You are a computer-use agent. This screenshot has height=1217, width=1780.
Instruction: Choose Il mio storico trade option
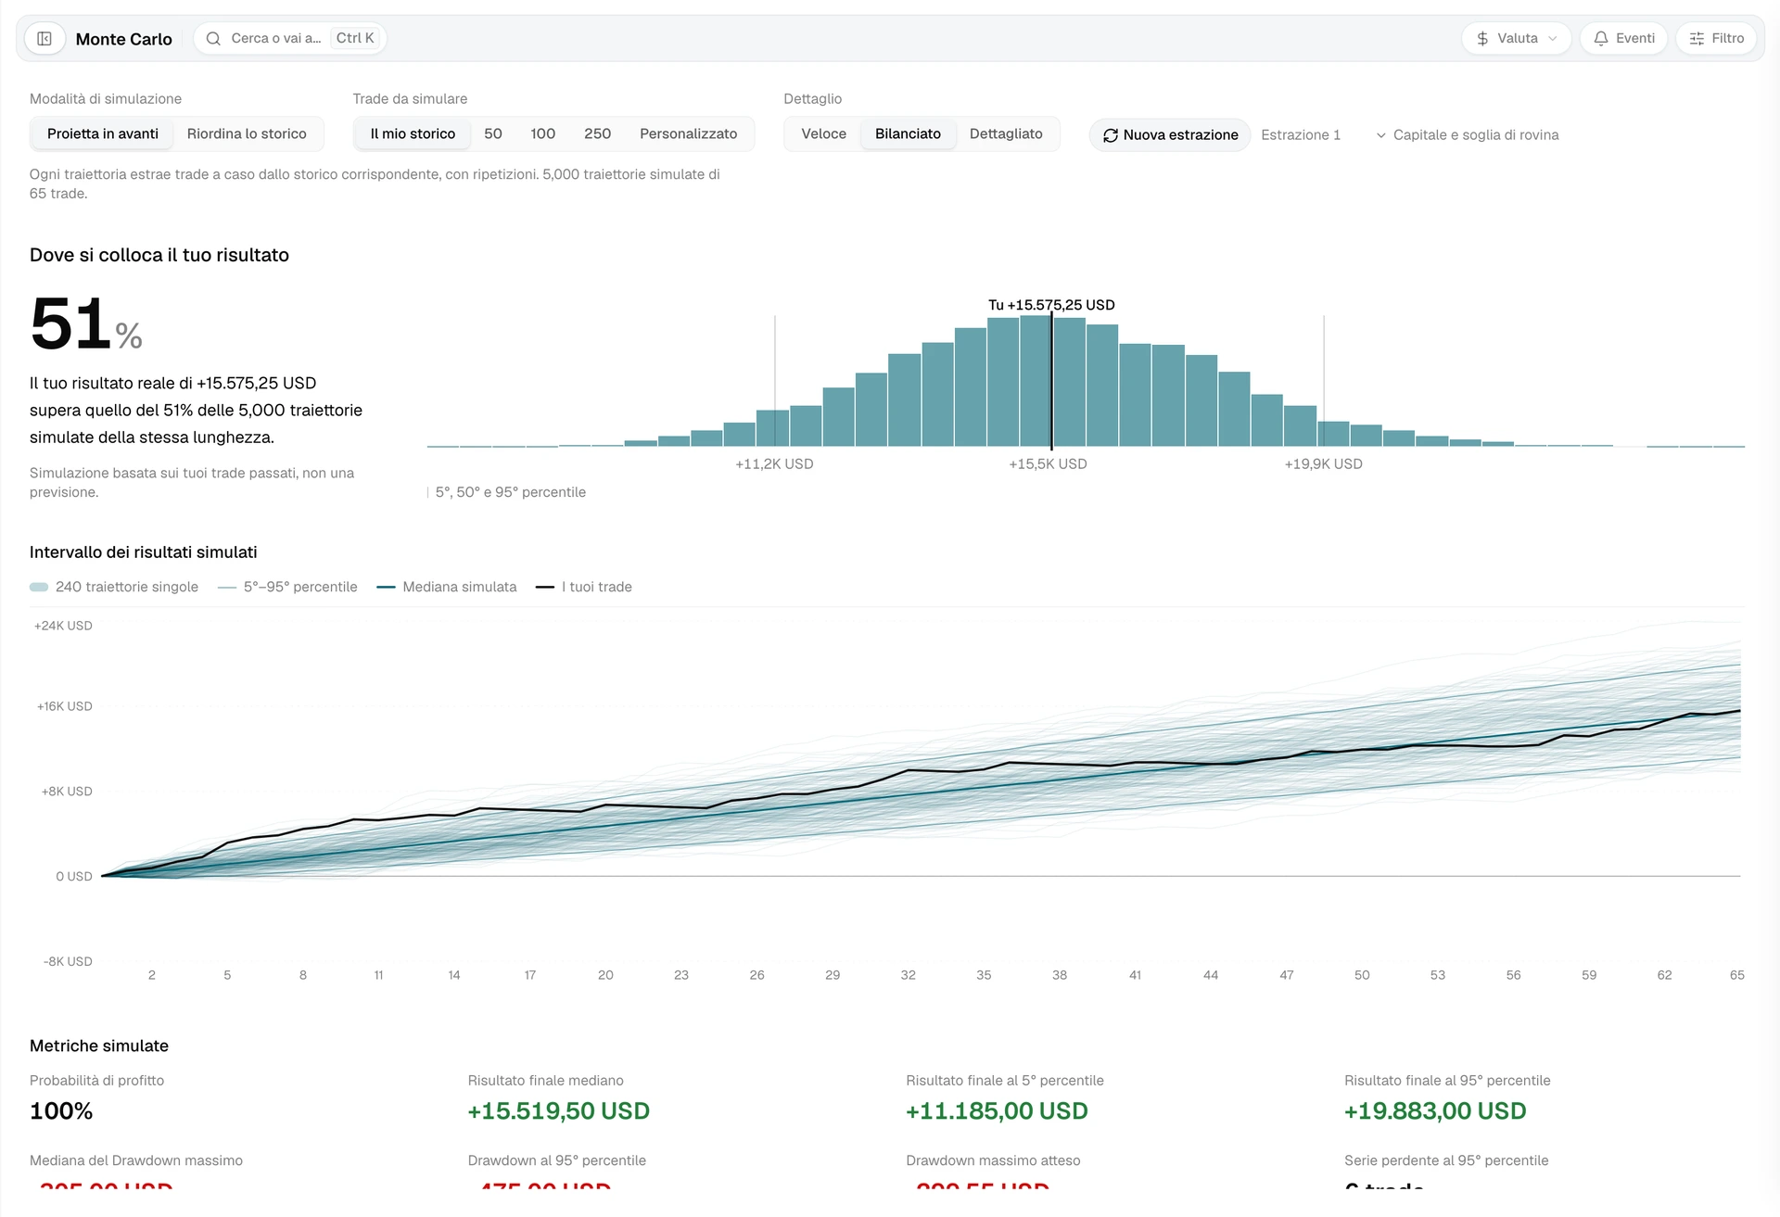[x=413, y=134]
